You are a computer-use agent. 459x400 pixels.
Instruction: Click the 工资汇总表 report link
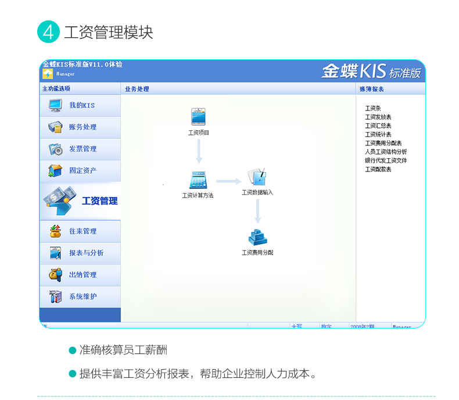click(x=378, y=126)
